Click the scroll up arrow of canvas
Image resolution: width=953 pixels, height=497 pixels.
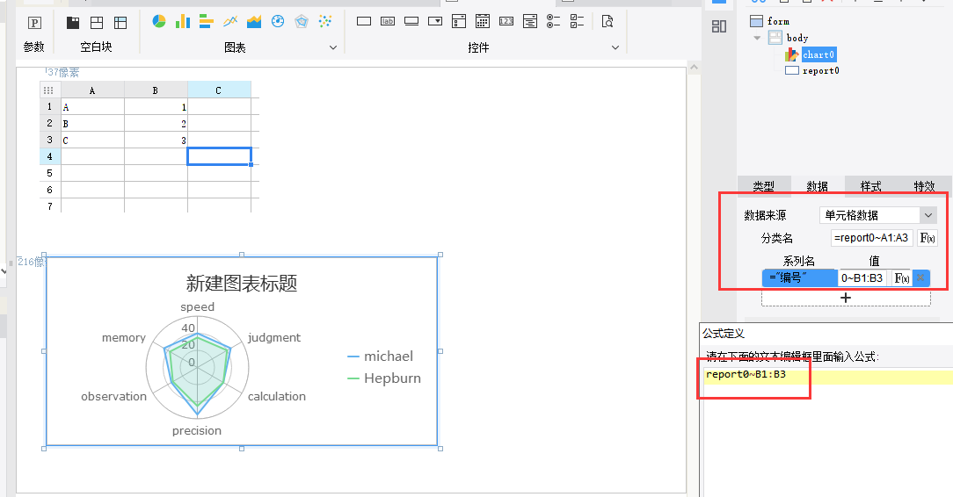694,68
